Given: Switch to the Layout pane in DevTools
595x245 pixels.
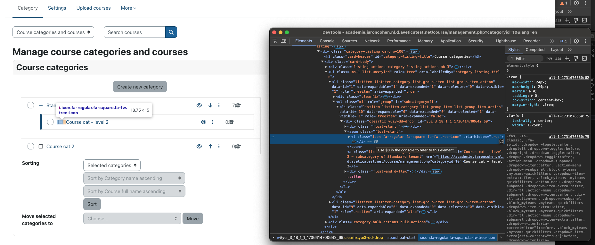Looking at the screenshot, I should [x=557, y=50].
